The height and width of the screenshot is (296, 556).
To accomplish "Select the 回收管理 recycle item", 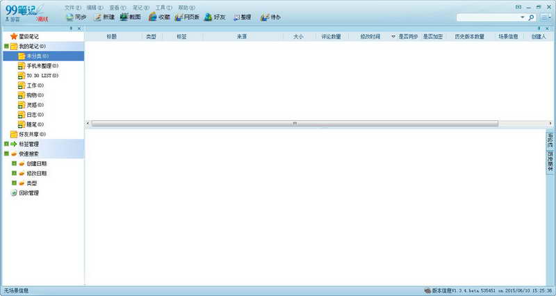I will tap(24, 193).
